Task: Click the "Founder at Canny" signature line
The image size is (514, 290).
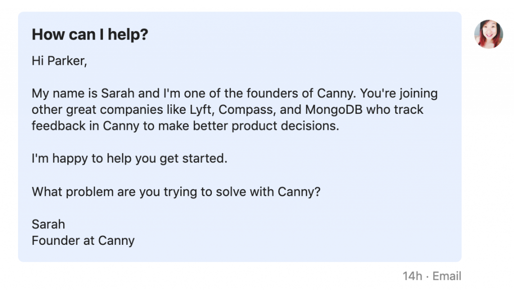Action: (83, 241)
